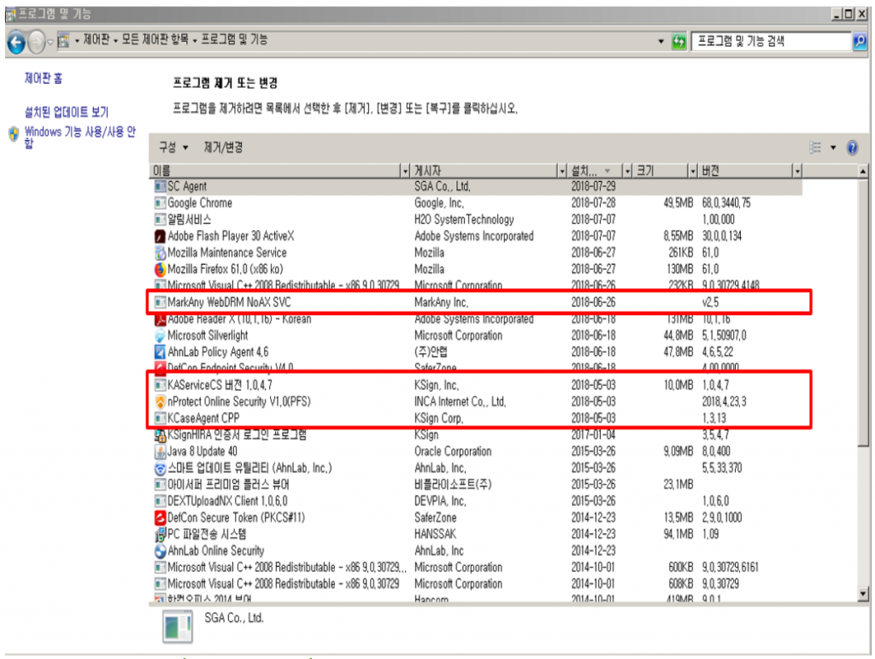Click the 68.0.3440.75 version cell

pyautogui.click(x=726, y=203)
